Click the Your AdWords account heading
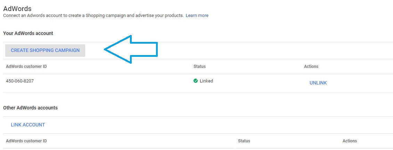 (x=28, y=33)
